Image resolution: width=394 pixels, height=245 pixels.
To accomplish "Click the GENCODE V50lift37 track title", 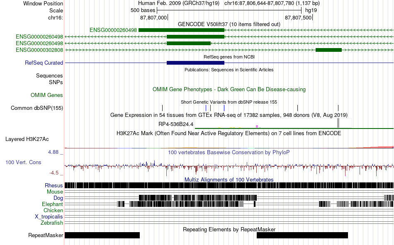I will [229, 24].
